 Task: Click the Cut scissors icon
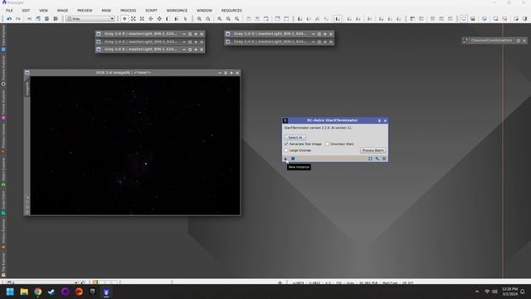pos(30,18)
